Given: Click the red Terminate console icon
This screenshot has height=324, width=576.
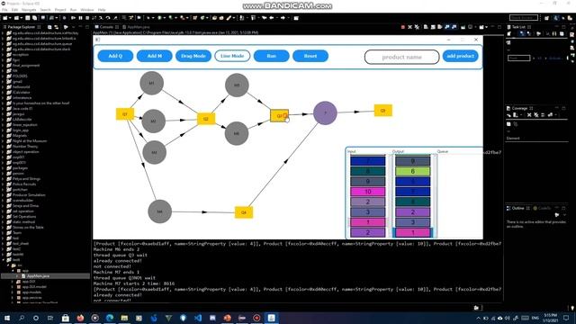Looking at the screenshot, I should 403,27.
